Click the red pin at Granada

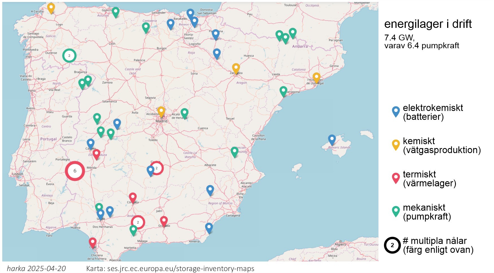pyautogui.click(x=164, y=221)
